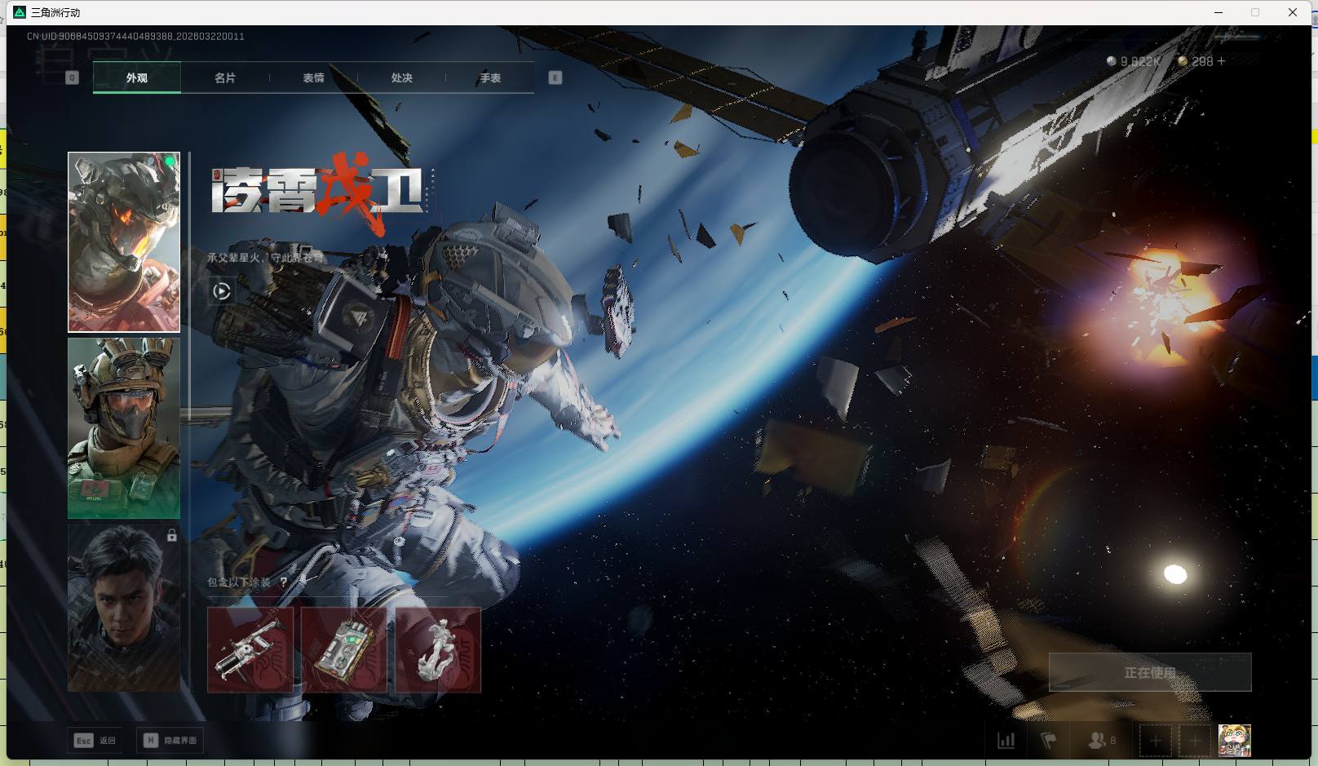Open the flags icon in bottom bar

[1048, 740]
